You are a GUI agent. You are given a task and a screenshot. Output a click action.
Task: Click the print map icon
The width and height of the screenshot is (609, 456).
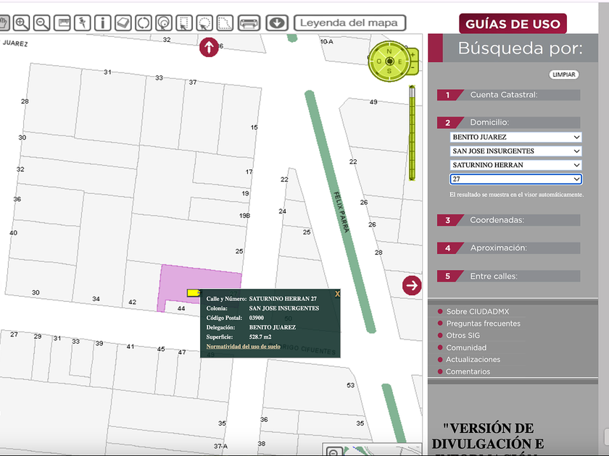coord(249,23)
